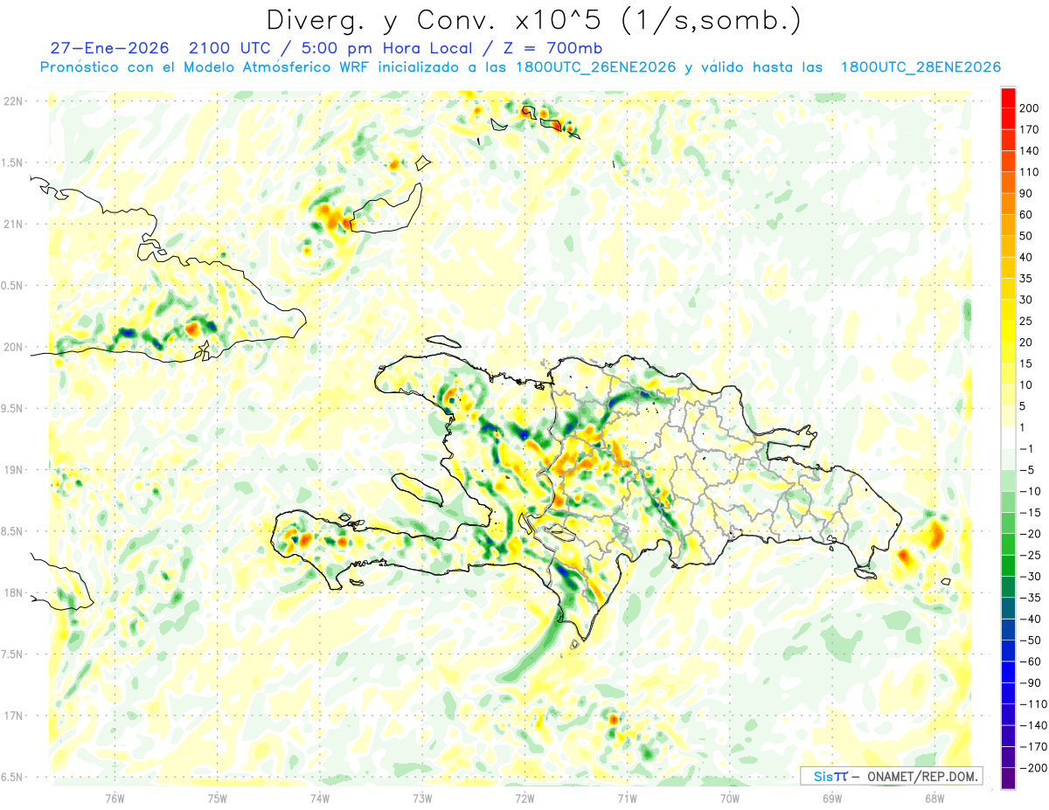Click the white swatch between 1 and -1
The height and width of the screenshot is (810, 1049).
click(1009, 438)
